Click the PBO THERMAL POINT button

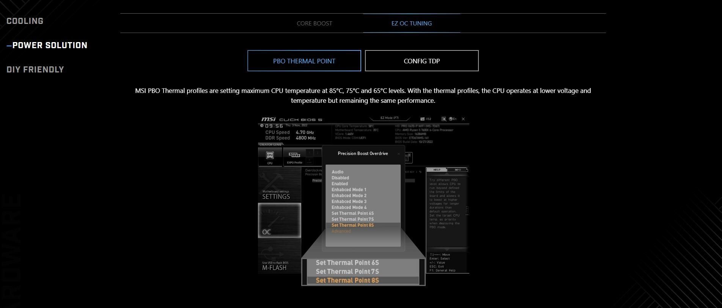click(304, 61)
